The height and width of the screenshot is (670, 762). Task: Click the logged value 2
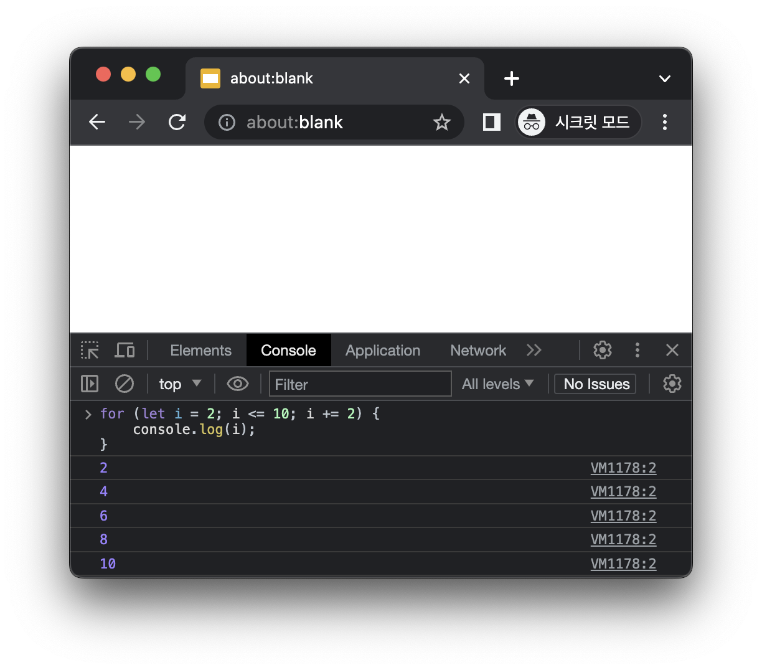pos(103,468)
